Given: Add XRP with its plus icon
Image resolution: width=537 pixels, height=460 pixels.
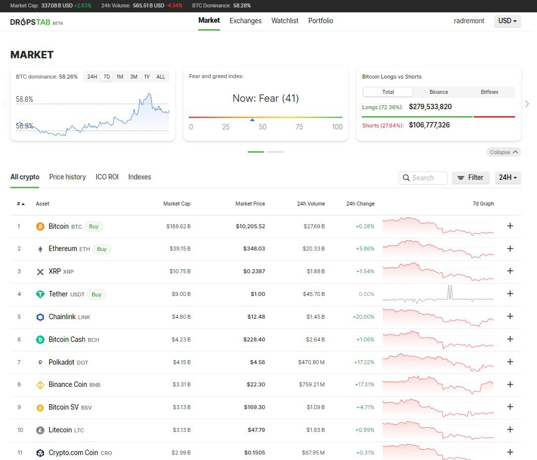Looking at the screenshot, I should pos(510,271).
